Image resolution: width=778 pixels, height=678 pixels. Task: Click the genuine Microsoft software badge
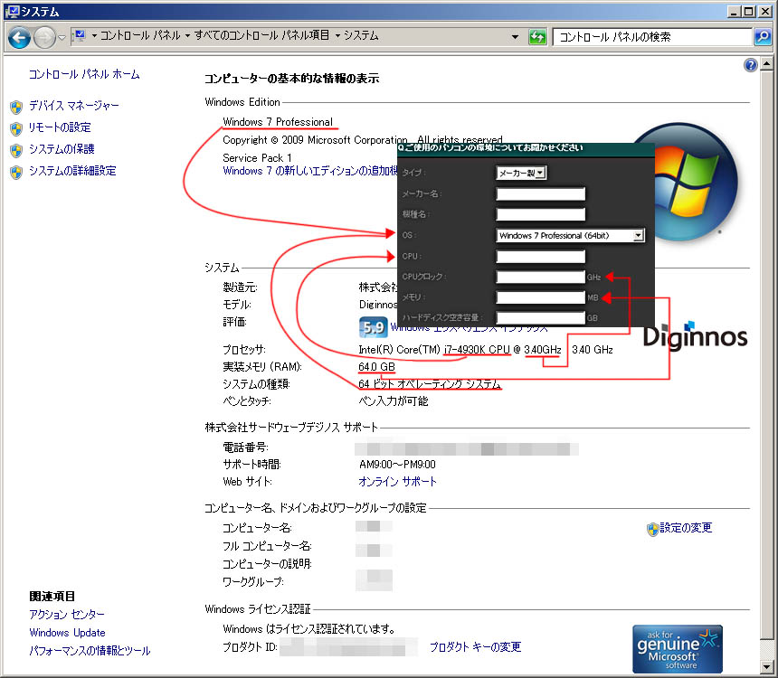678,649
